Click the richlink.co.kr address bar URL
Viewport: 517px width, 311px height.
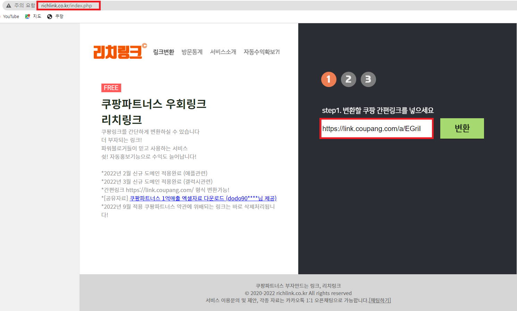67,6
